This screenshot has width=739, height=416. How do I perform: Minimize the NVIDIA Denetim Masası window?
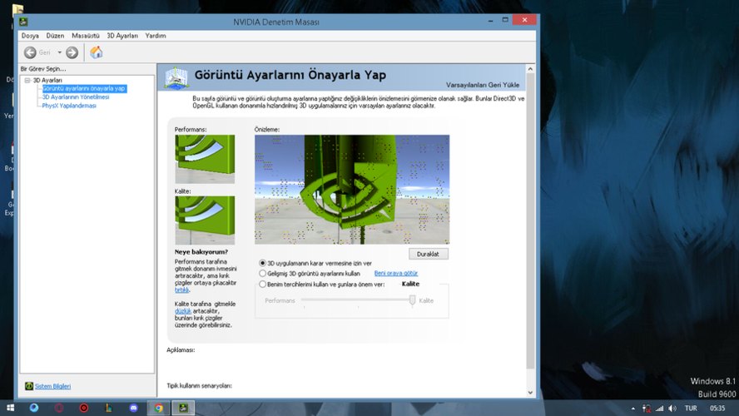click(x=491, y=20)
